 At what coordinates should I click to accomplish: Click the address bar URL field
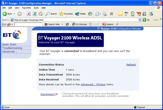76,20
